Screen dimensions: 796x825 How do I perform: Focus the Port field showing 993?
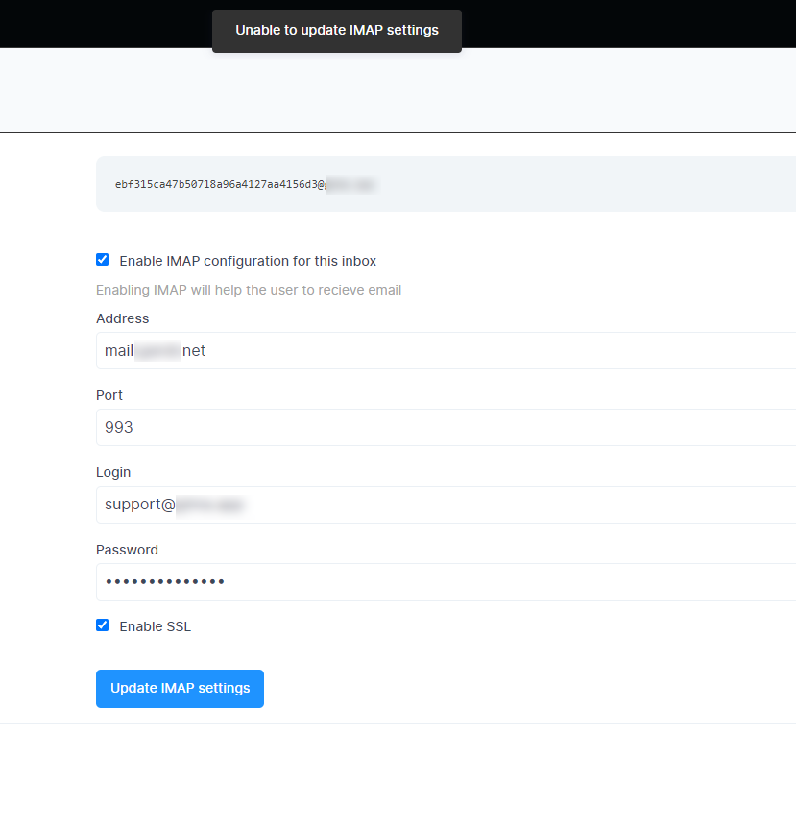(446, 427)
